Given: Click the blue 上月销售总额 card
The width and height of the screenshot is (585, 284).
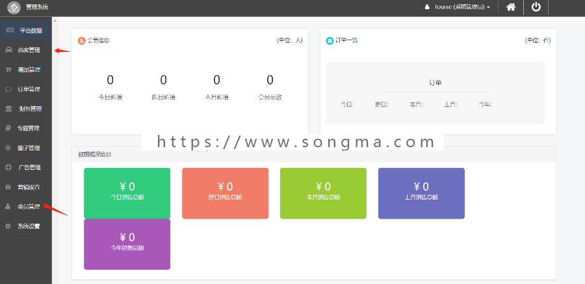Looking at the screenshot, I should pyautogui.click(x=422, y=193).
